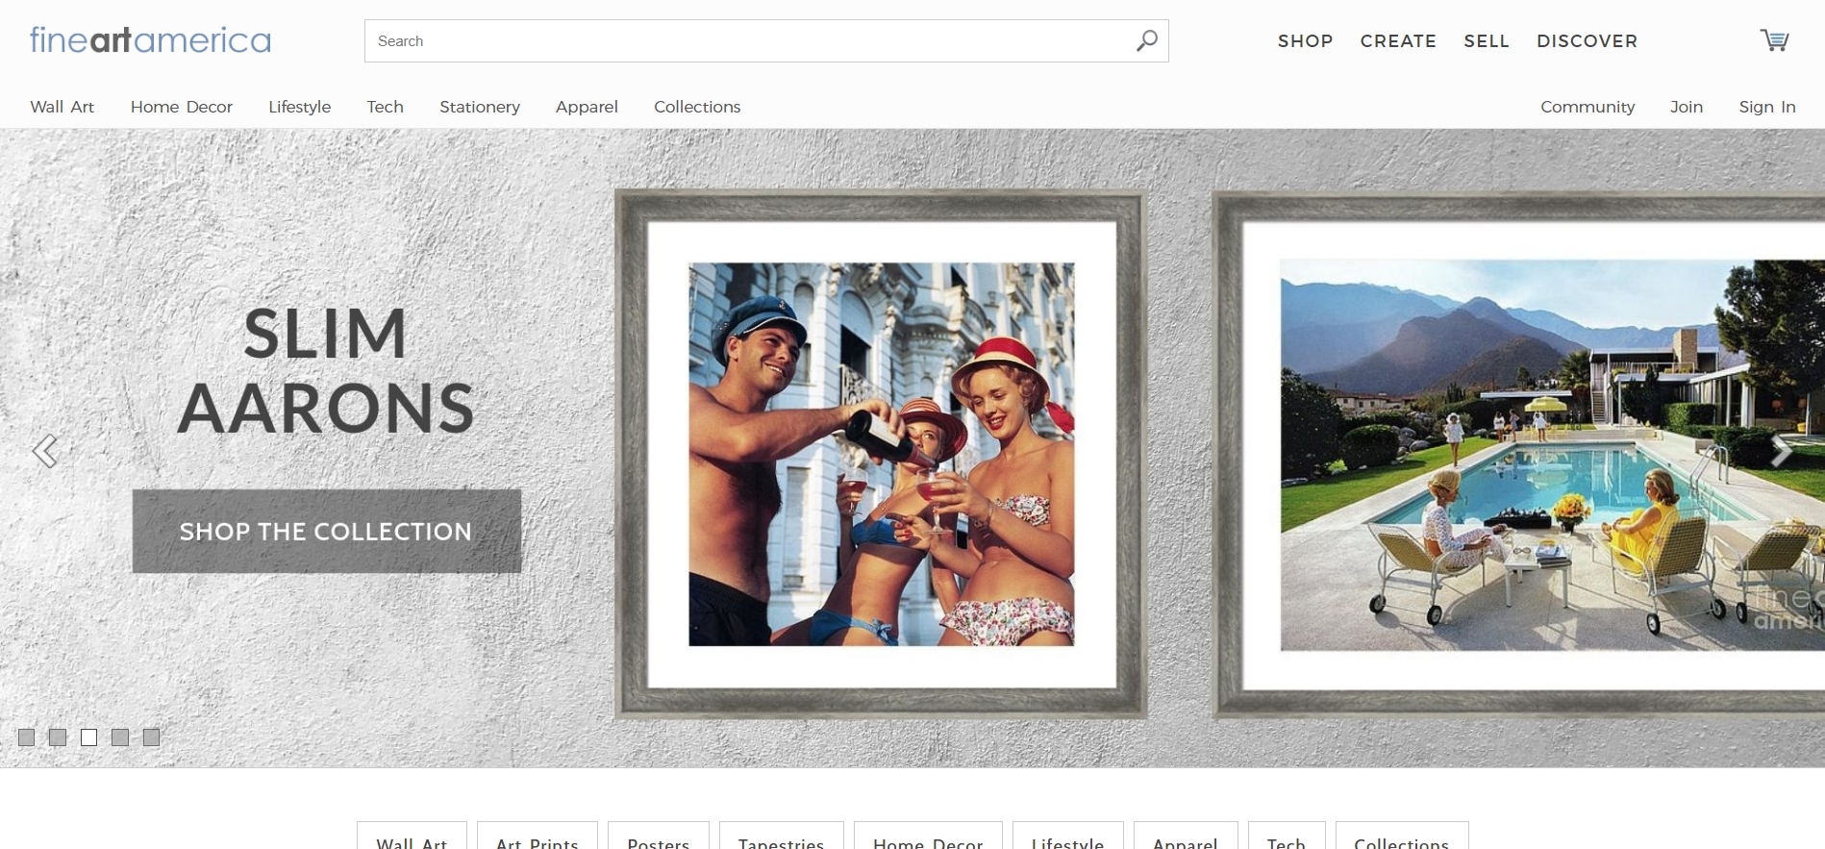Open the DISCOVER menu
This screenshot has height=849, width=1825.
[1587, 41]
